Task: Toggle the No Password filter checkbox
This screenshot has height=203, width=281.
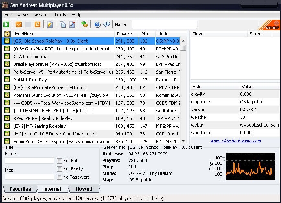Action: (60, 177)
